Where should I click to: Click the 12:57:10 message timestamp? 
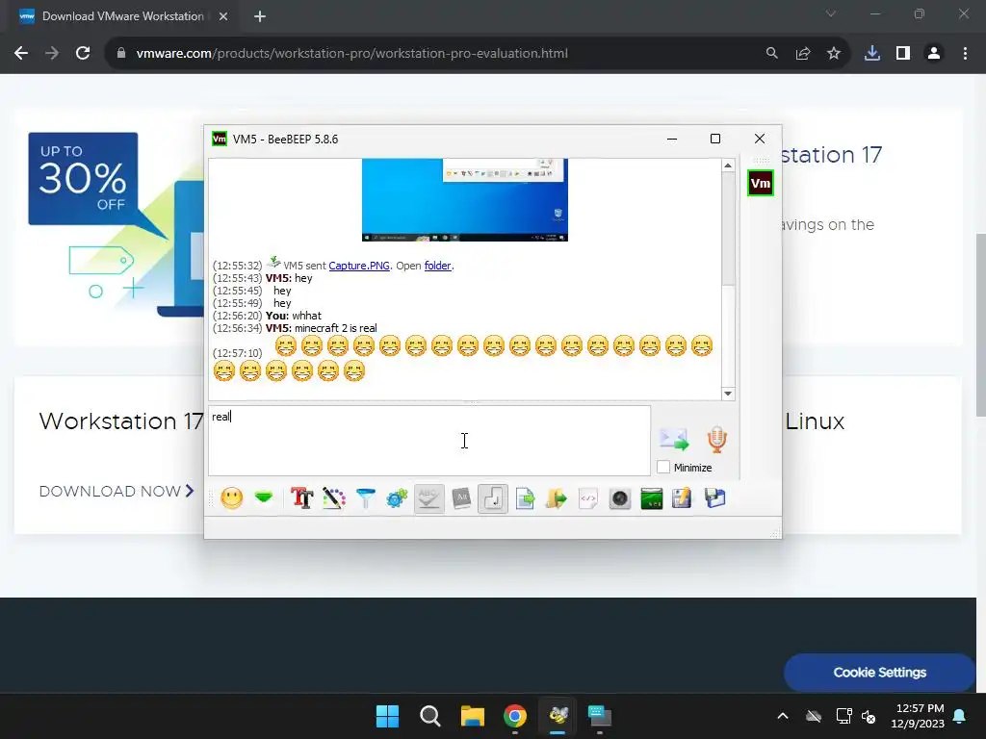point(237,353)
